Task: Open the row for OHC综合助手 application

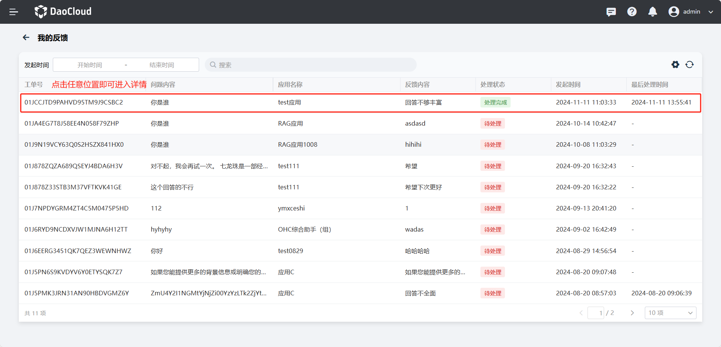Action: pos(304,229)
